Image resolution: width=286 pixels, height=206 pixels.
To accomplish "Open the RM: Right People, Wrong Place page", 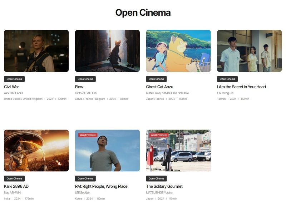I will [102, 186].
